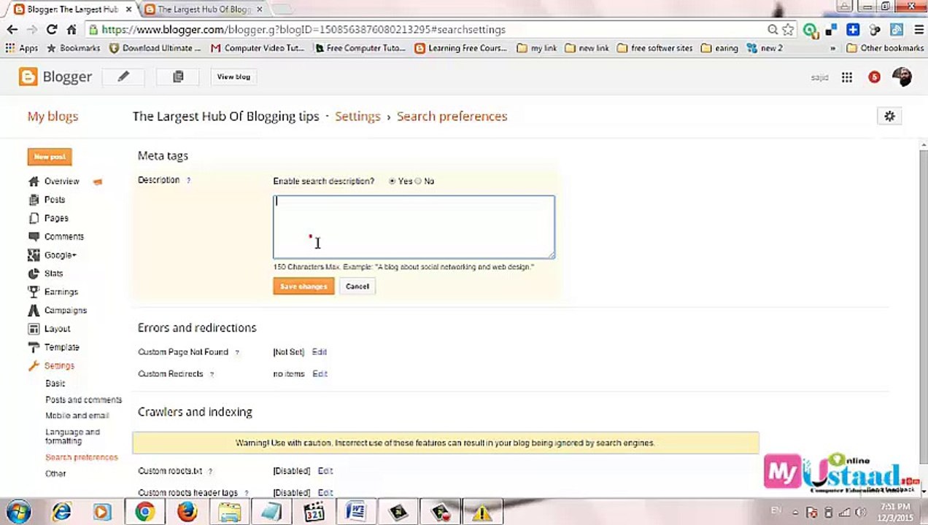Select Yes for search description

[393, 181]
